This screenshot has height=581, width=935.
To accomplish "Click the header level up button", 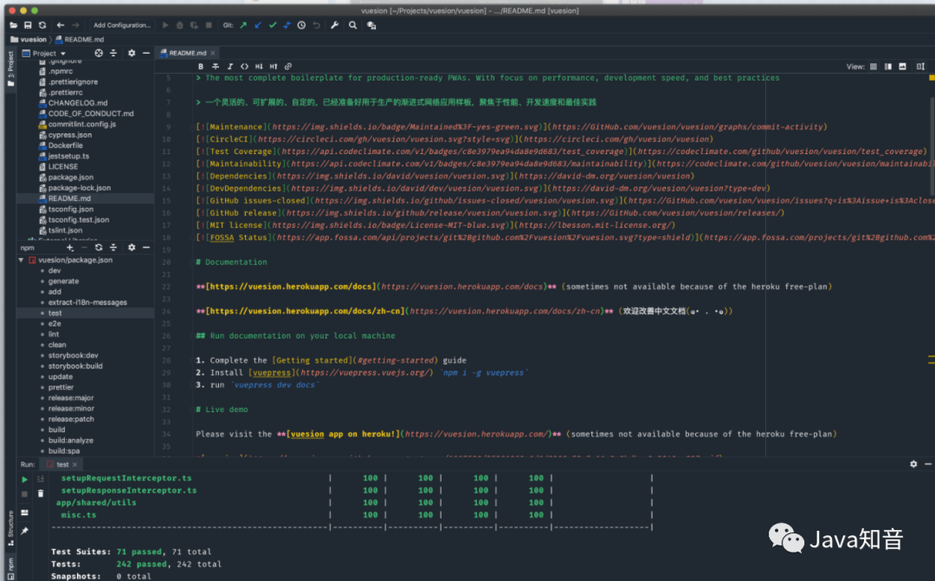I will click(273, 66).
